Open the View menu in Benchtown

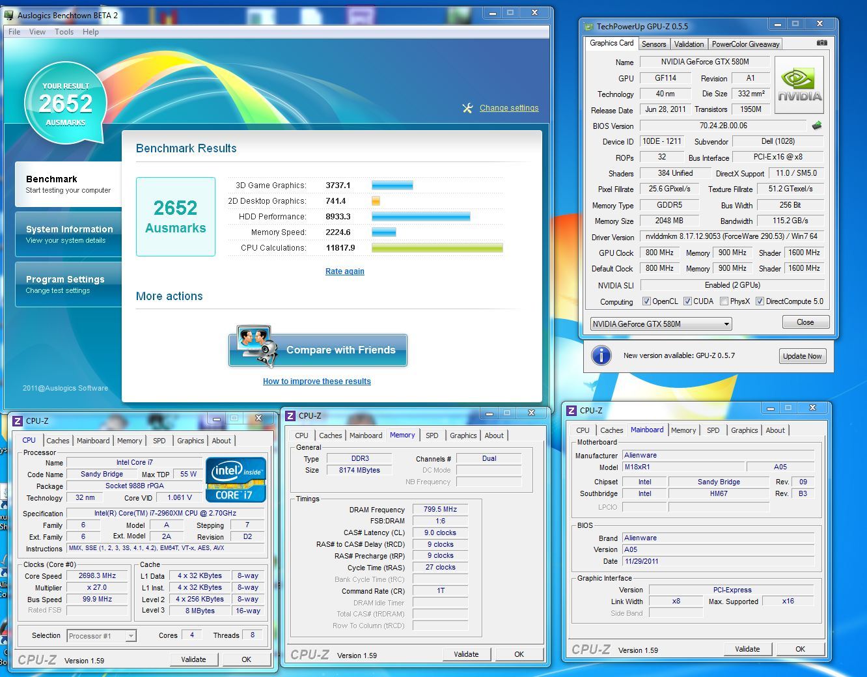click(37, 32)
